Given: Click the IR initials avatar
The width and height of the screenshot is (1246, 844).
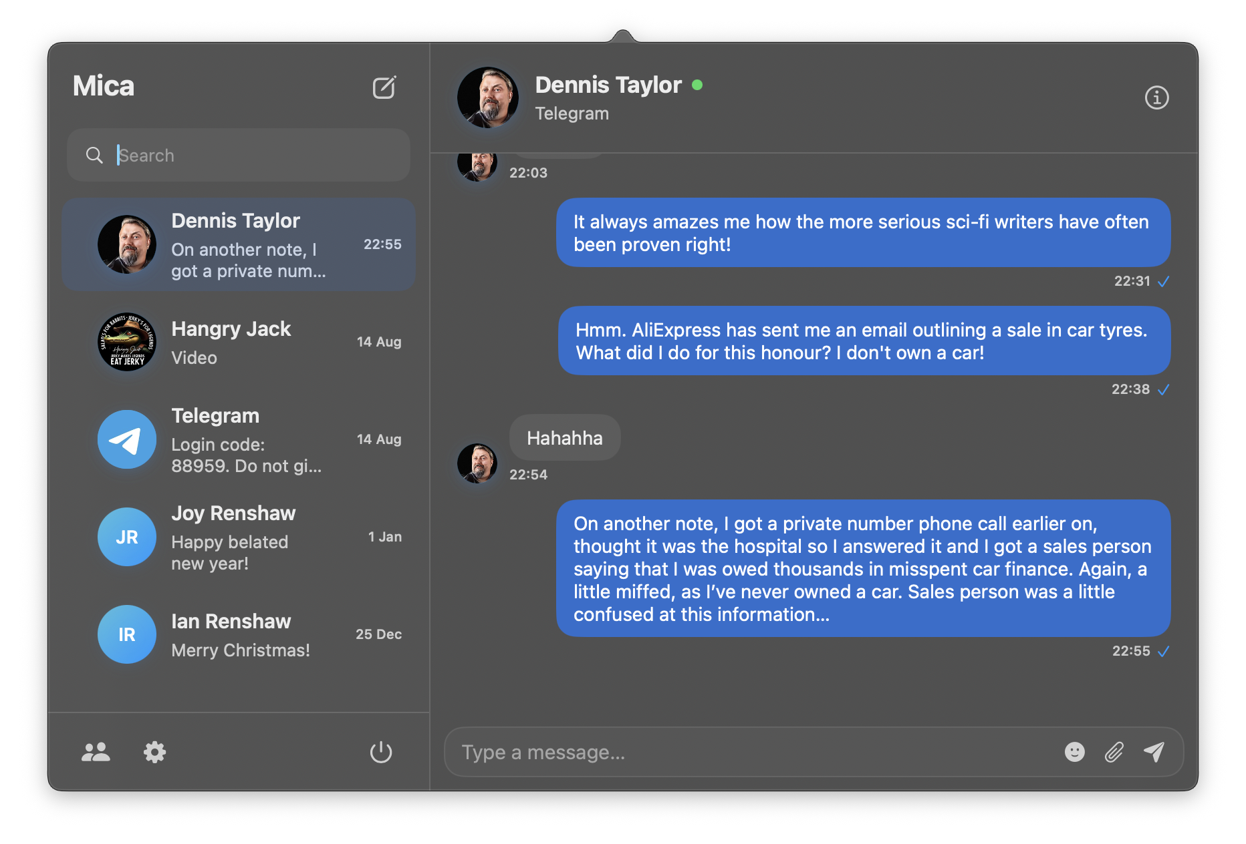Looking at the screenshot, I should tap(127, 634).
